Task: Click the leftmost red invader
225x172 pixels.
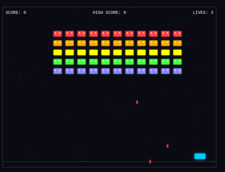Action: pyautogui.click(x=58, y=34)
